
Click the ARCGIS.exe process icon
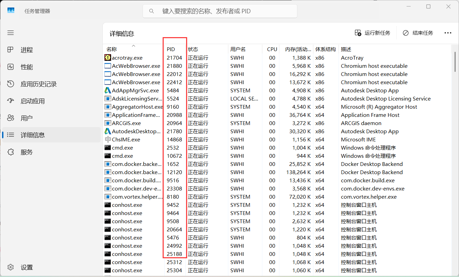tap(108, 123)
